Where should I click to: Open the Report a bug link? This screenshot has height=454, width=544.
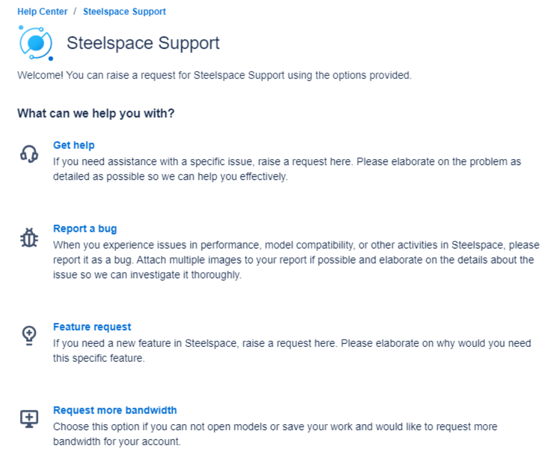click(x=85, y=229)
